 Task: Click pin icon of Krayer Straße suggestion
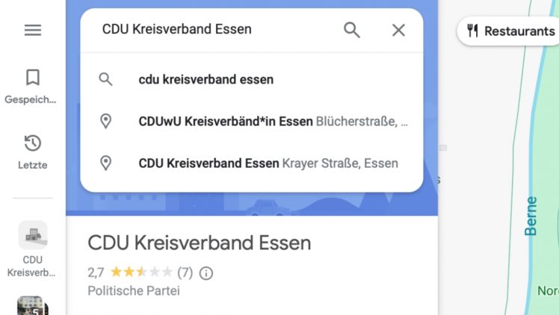click(x=106, y=163)
